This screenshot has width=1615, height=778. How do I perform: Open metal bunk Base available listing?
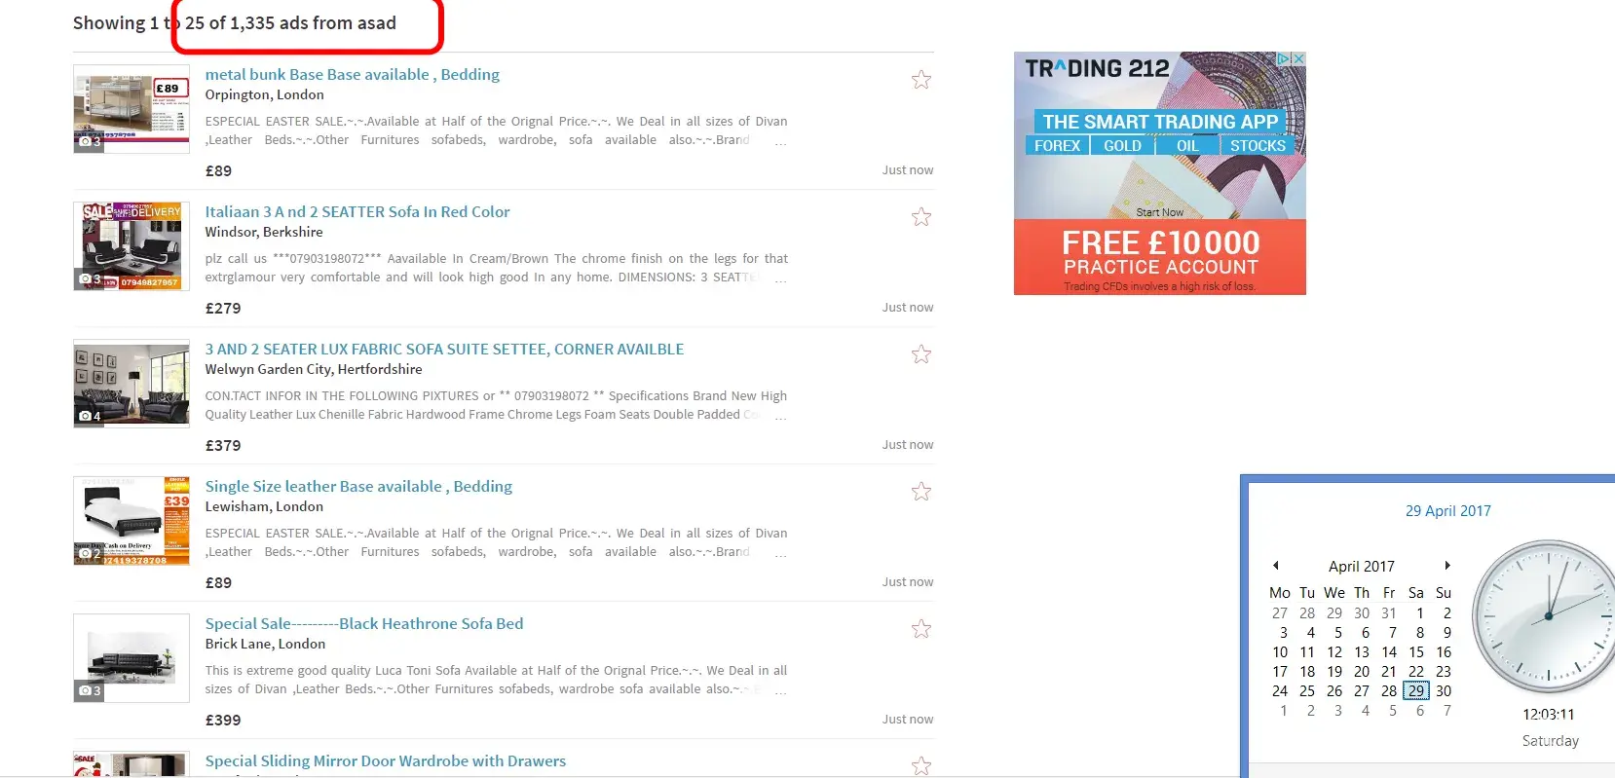click(x=352, y=74)
